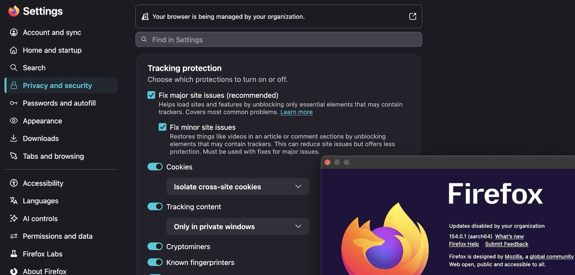This screenshot has height=275, width=575.
Task: Click the Account and sync person icon
Action: pyautogui.click(x=14, y=32)
